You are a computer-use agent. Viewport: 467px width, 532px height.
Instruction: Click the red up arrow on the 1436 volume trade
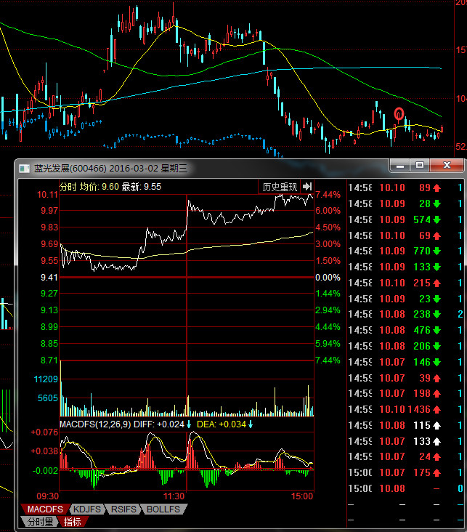436,409
